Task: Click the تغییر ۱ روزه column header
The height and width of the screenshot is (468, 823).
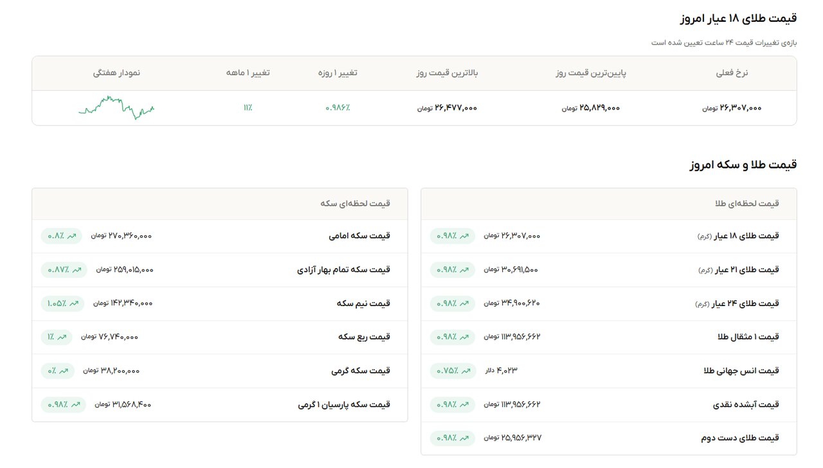Action: (338, 73)
